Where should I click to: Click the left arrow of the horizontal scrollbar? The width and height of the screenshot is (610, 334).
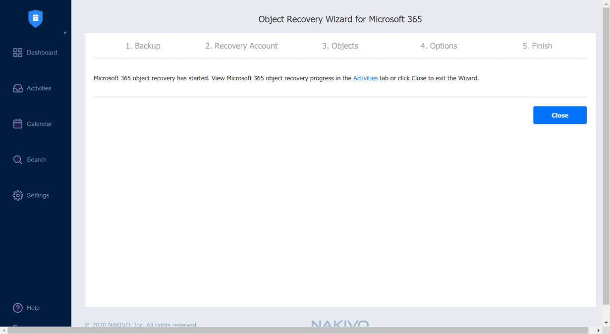pos(3,330)
